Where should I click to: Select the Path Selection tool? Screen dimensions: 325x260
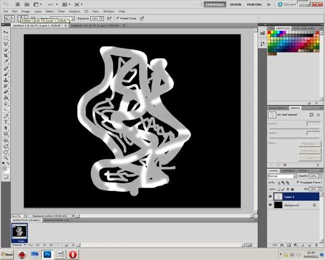pos(6,128)
